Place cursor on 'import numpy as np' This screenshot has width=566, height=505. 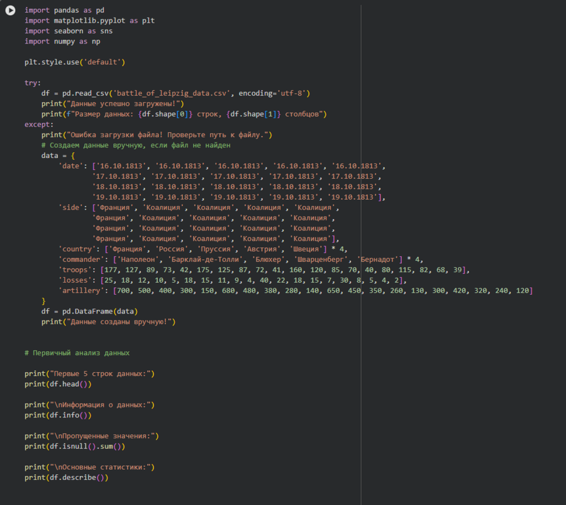(62, 41)
